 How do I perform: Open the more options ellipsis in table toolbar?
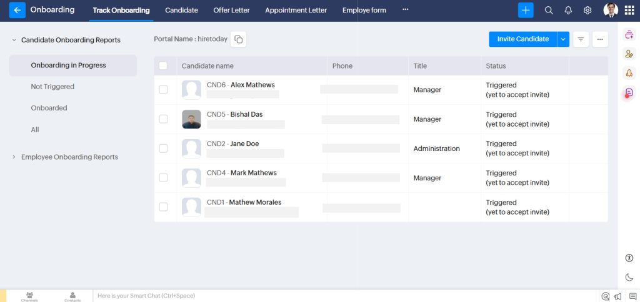click(600, 39)
